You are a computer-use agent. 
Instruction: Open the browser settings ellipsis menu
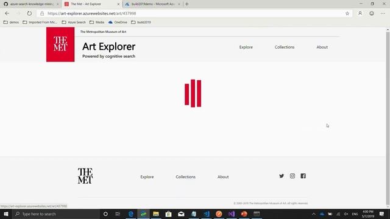click(x=383, y=13)
